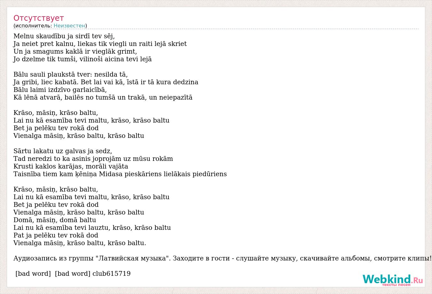
Task: Click the label '(исполнитель:'
Action: pos(33,26)
